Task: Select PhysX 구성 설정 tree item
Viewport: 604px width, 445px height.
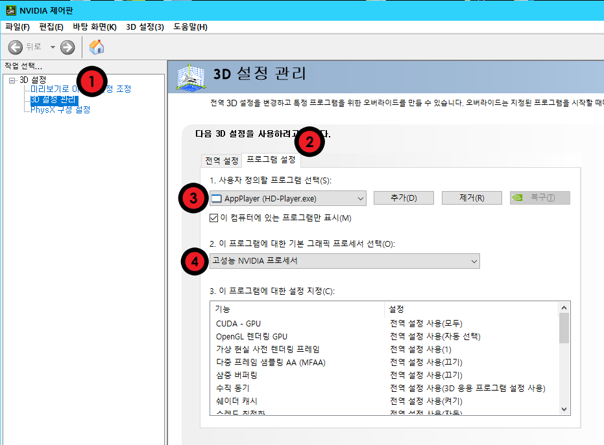Action: pos(60,109)
